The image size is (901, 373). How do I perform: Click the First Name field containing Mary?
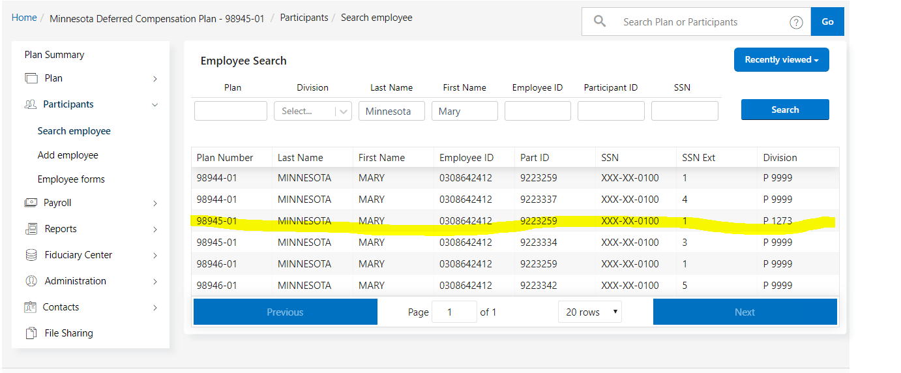point(465,111)
